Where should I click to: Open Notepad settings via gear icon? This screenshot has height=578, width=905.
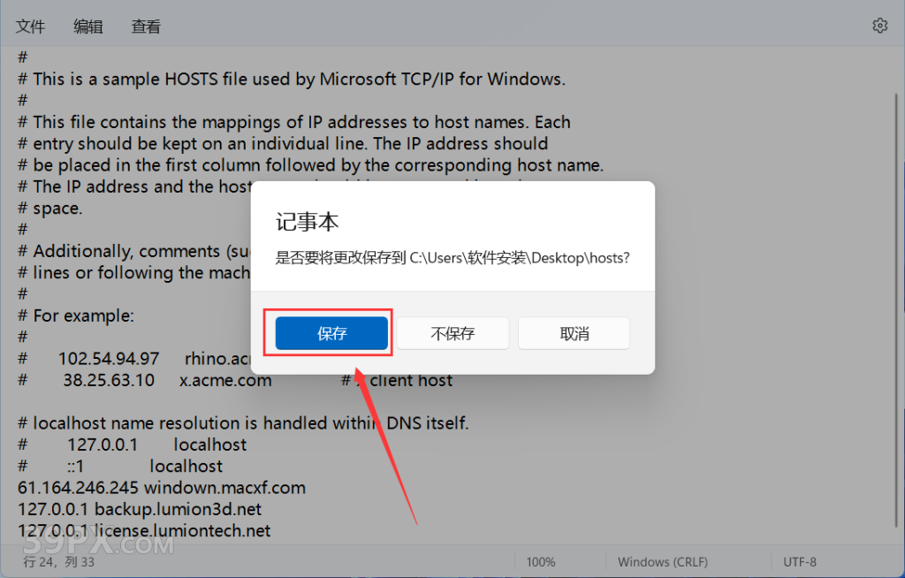[879, 26]
